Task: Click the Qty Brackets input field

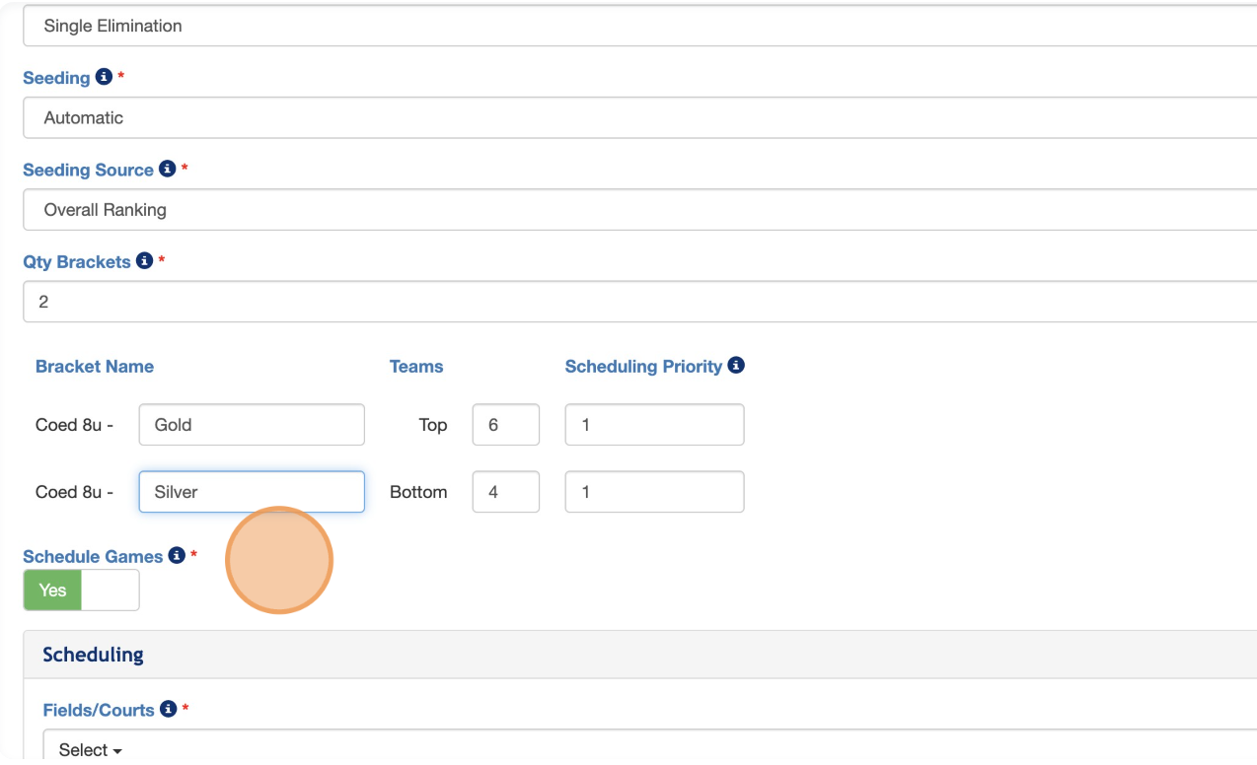Action: tap(631, 302)
